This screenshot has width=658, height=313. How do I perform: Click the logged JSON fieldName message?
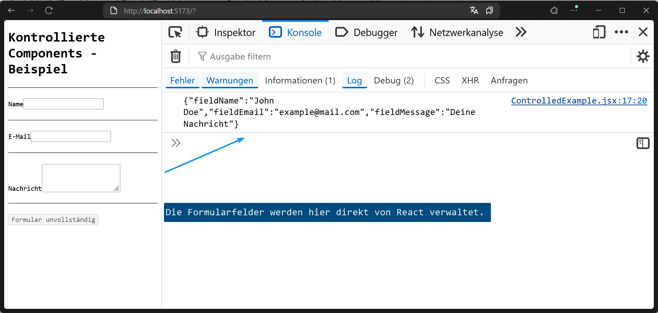(329, 112)
